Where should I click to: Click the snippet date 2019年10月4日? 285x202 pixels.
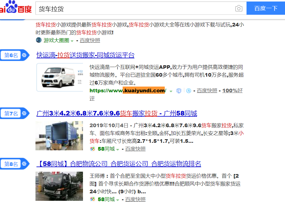[x=109, y=125]
